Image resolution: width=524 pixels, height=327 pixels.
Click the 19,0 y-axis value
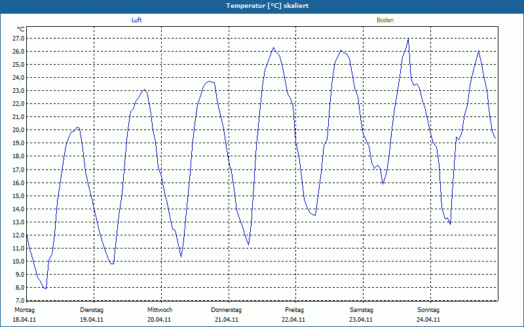[19, 143]
